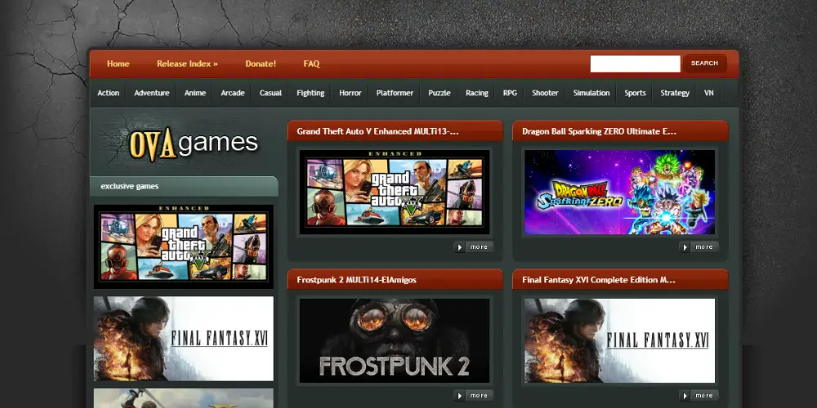
Task: Select the Anime category
Action: 195,93
